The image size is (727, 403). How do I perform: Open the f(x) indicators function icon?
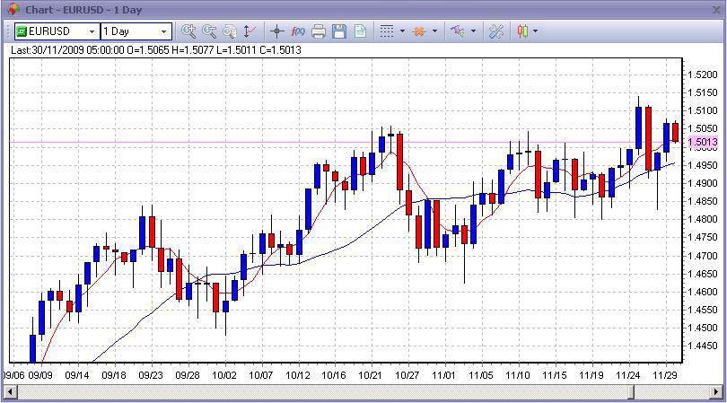[298, 31]
